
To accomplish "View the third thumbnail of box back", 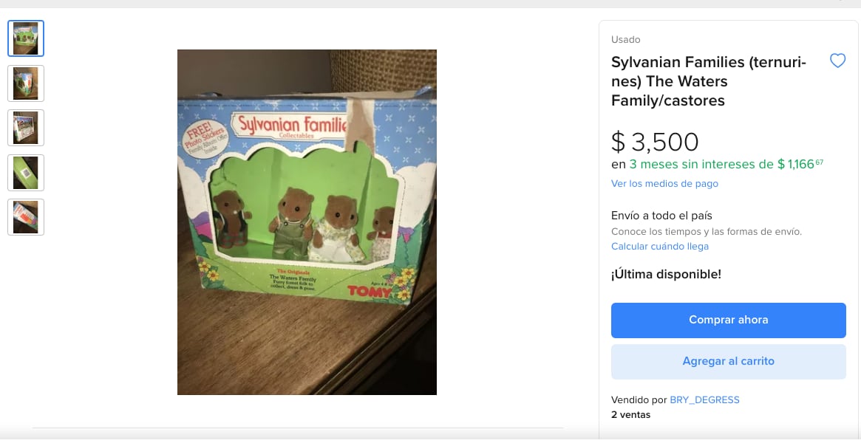I will [26, 128].
